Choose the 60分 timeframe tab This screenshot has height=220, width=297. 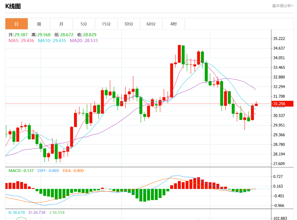click(151, 24)
